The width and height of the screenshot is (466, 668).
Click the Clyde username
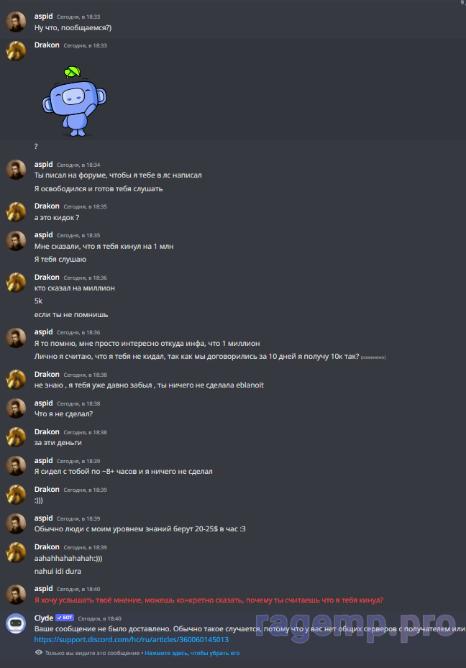[43, 618]
